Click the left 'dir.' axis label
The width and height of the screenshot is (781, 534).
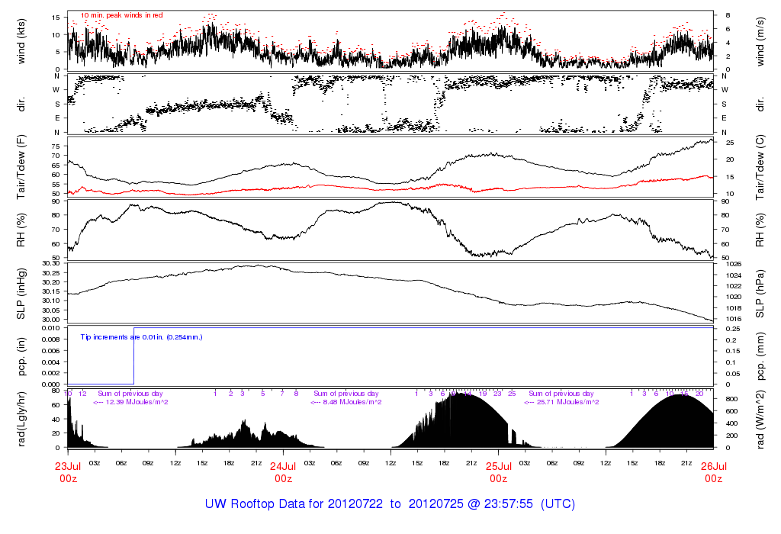tap(21, 105)
